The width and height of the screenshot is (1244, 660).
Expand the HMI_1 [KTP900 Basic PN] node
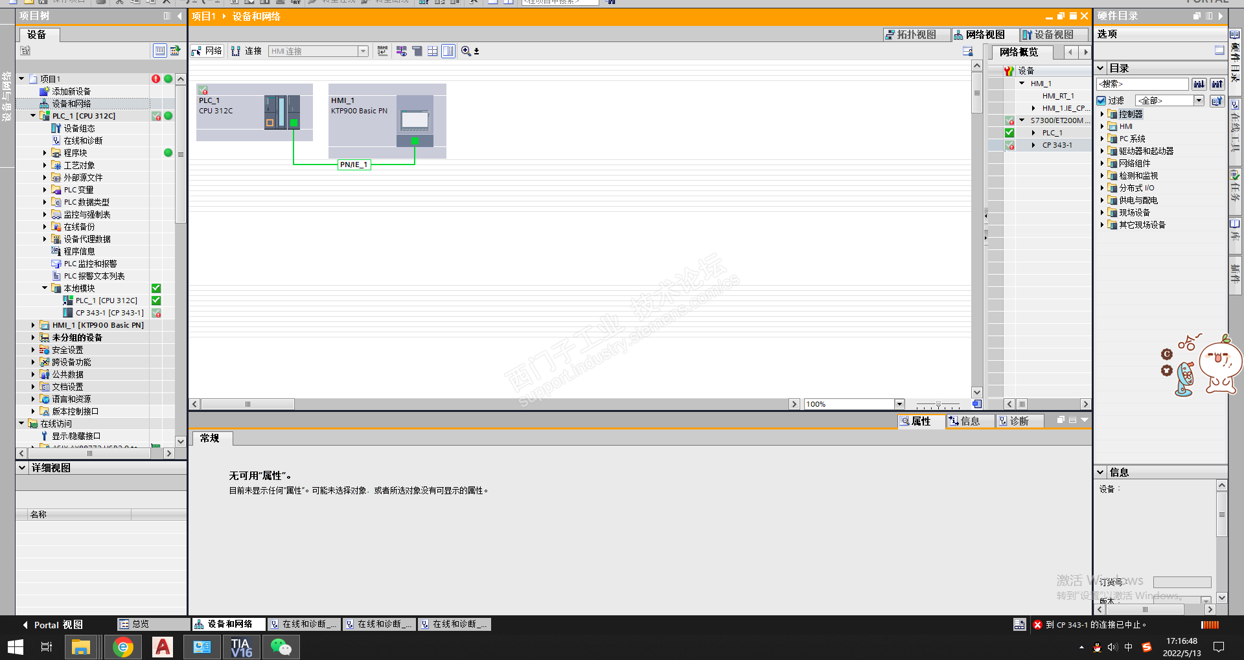pos(33,325)
